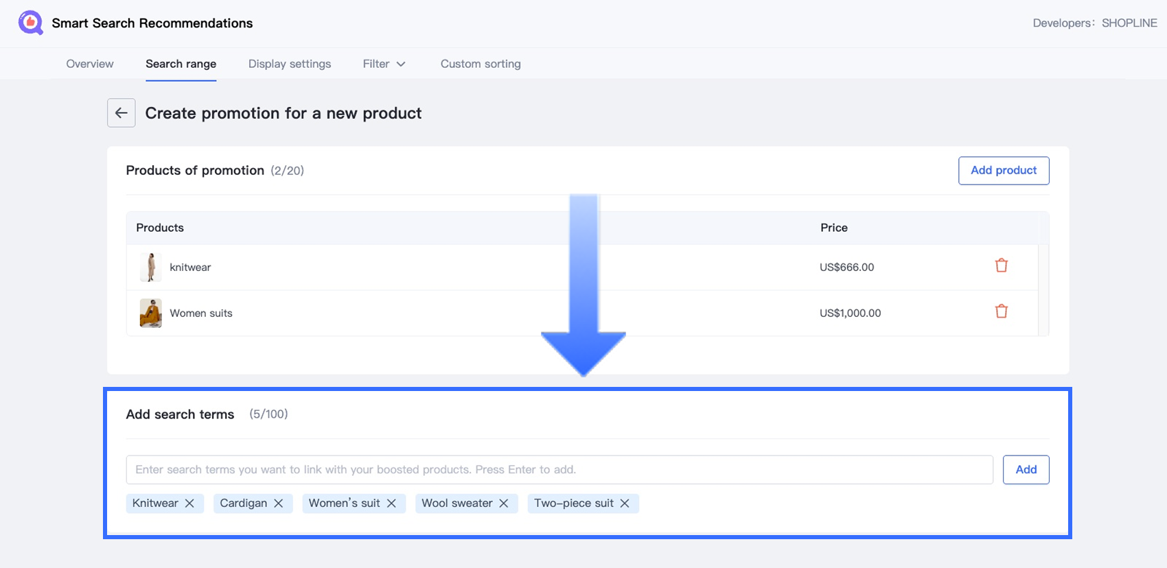
Task: Click the Smart Search Recommendations app logo
Action: (30, 23)
